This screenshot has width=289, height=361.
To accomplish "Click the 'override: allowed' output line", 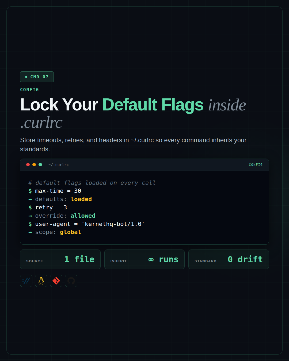I will coord(62,216).
